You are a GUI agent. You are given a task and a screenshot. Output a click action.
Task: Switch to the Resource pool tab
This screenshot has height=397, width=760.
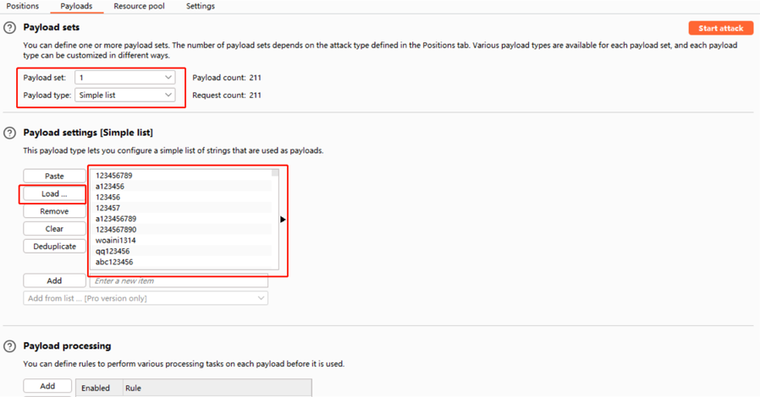(x=139, y=6)
